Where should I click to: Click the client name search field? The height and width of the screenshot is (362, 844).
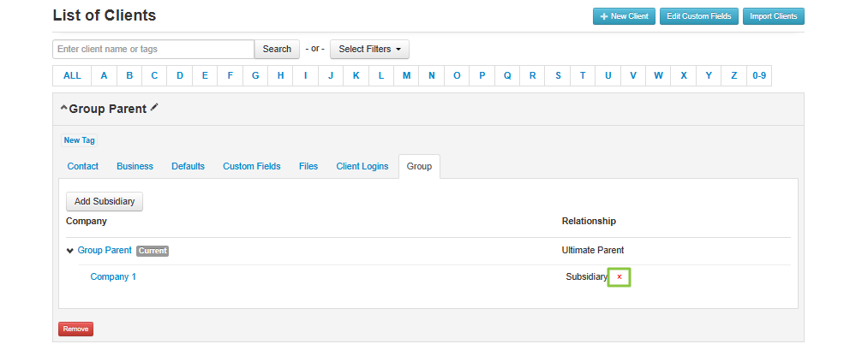(153, 50)
